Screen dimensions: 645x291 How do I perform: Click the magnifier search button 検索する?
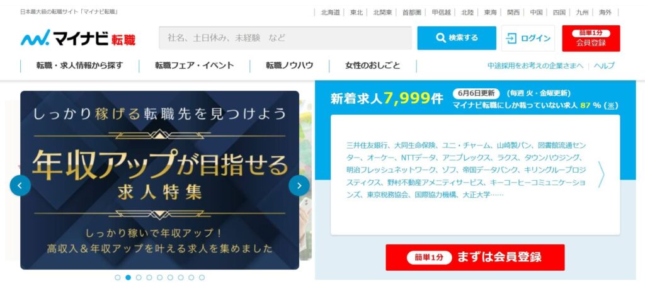coord(457,38)
